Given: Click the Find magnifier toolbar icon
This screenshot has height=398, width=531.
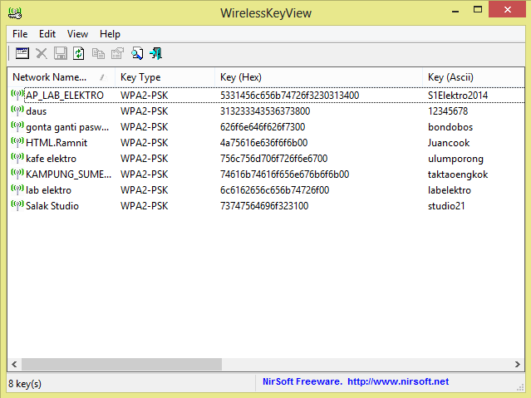Looking at the screenshot, I should coord(137,53).
